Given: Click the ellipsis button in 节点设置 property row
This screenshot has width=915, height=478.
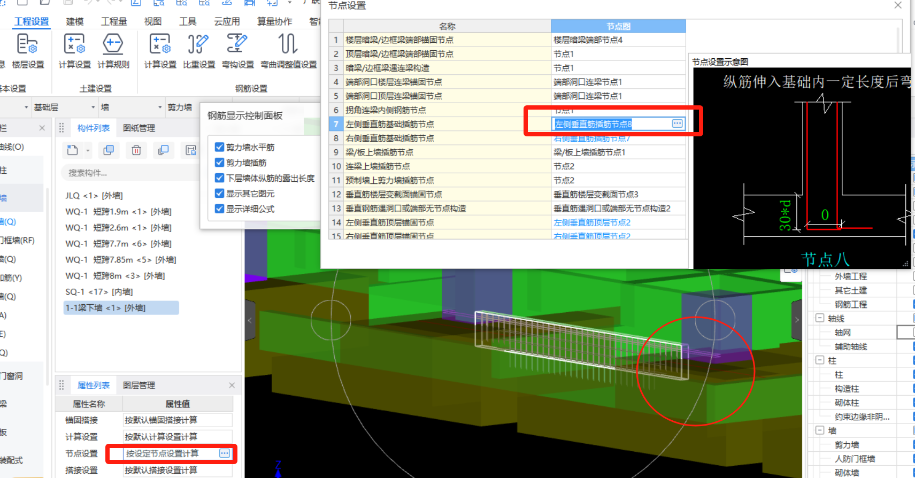Looking at the screenshot, I should pyautogui.click(x=225, y=453).
